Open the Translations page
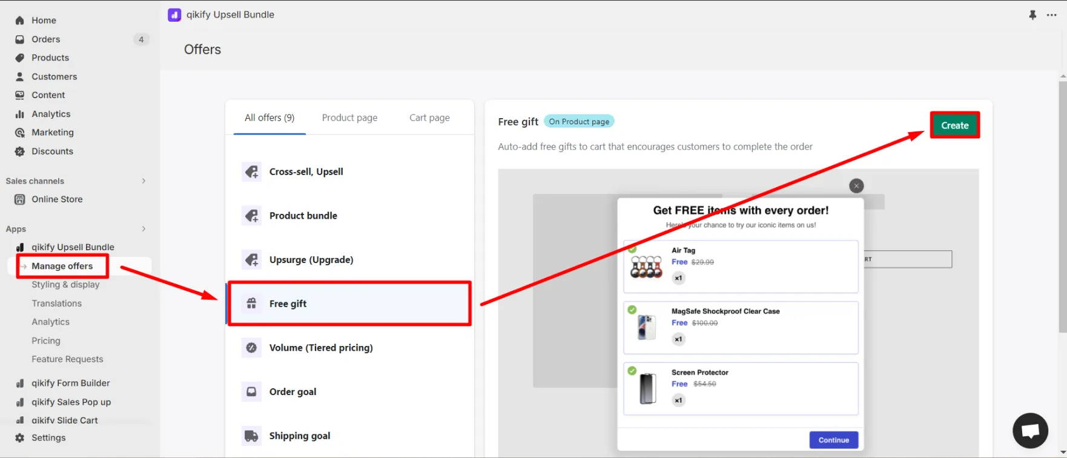The width and height of the screenshot is (1067, 458). tap(56, 304)
